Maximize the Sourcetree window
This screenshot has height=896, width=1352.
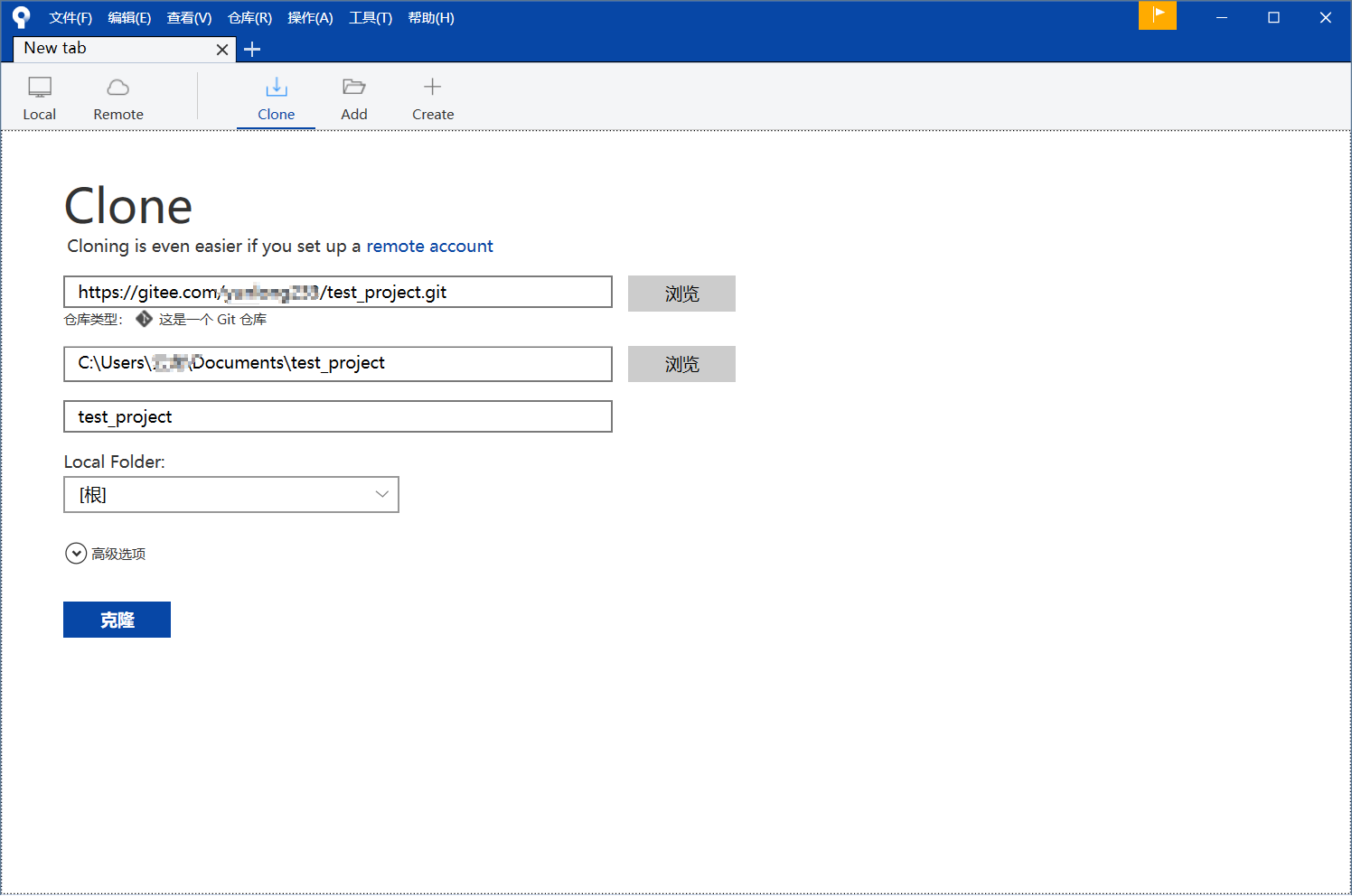coord(1273,17)
